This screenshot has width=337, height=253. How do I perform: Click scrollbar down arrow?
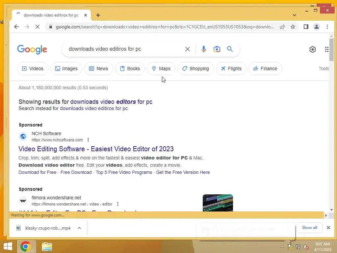point(331,210)
